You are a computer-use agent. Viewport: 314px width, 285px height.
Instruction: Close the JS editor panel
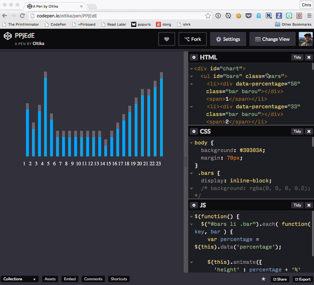(x=309, y=205)
